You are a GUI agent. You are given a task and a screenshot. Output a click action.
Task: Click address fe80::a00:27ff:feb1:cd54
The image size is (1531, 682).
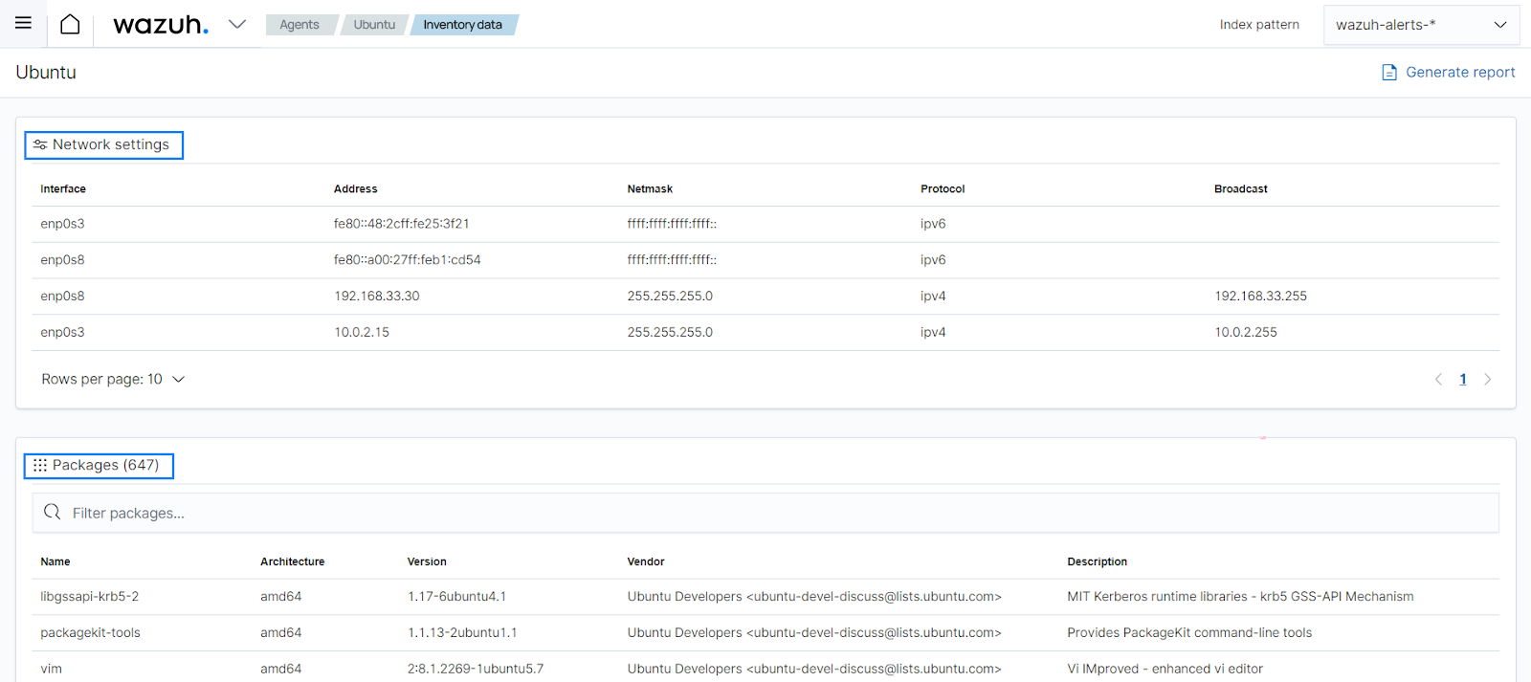[x=408, y=260]
